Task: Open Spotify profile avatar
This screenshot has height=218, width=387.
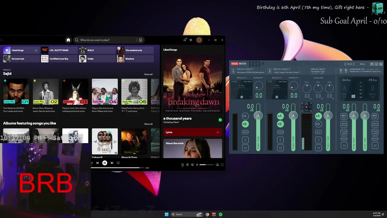Action: [x=199, y=40]
